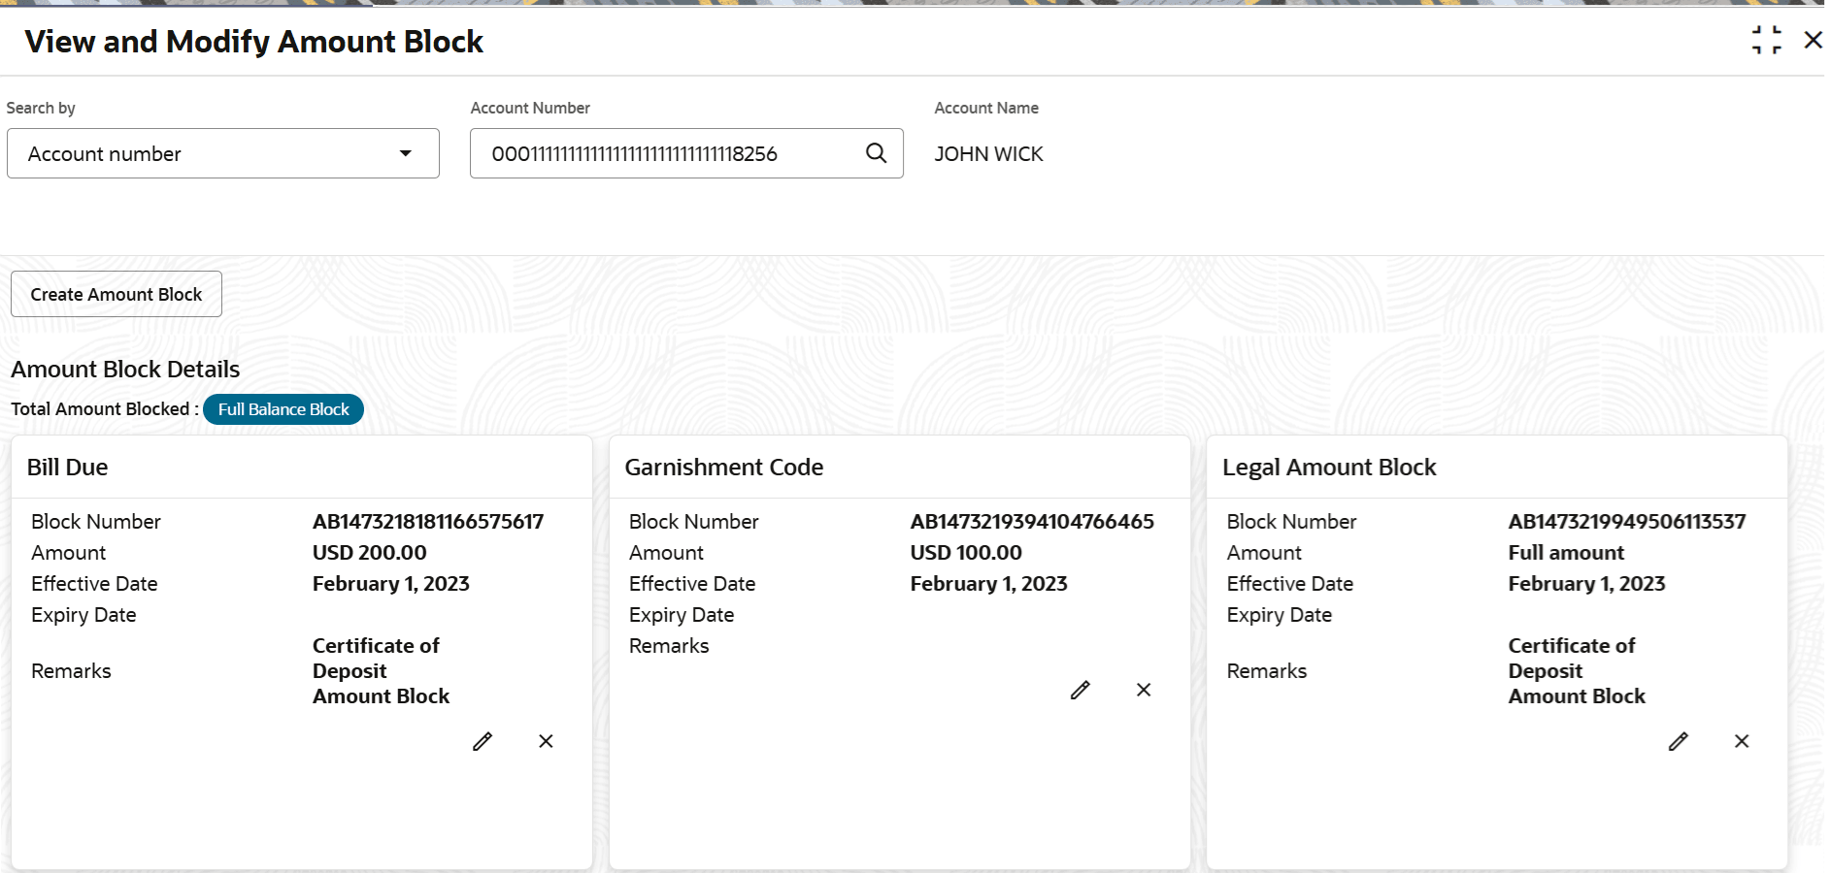Image resolution: width=1831 pixels, height=873 pixels.
Task: Select the Bill Due card title
Action: tap(68, 468)
